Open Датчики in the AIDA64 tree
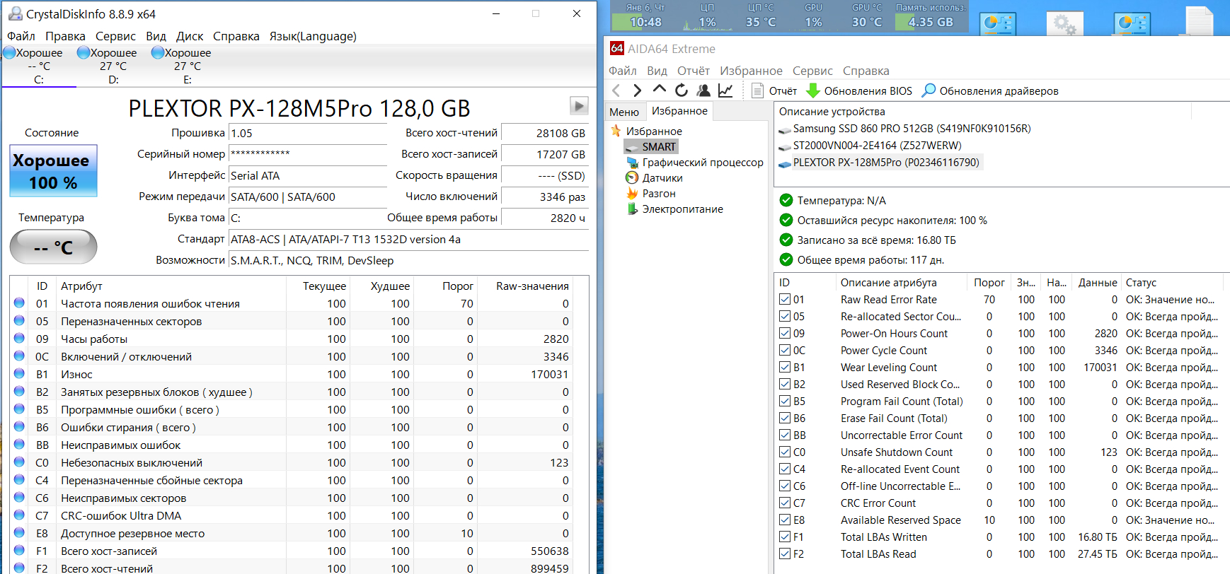 [655, 178]
